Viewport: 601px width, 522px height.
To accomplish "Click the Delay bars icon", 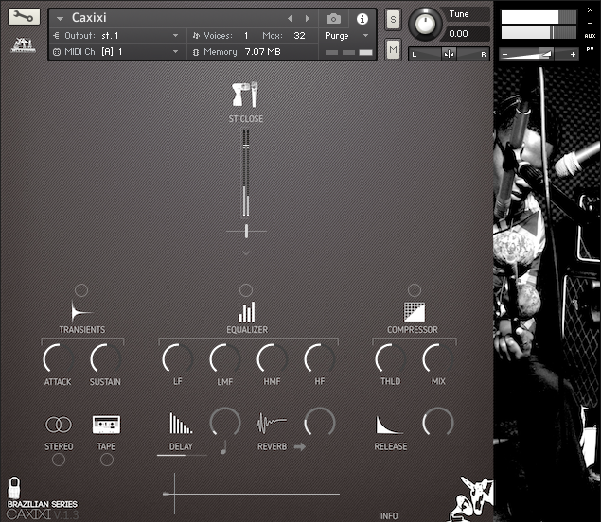I will pyautogui.click(x=180, y=424).
